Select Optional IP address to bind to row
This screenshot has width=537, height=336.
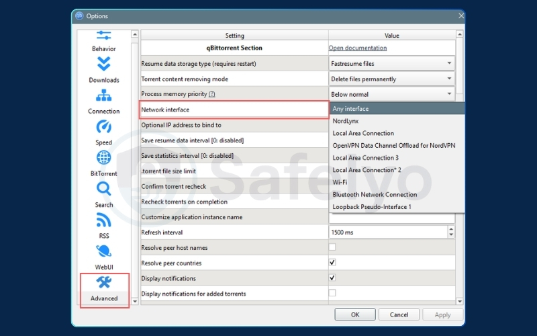point(234,125)
